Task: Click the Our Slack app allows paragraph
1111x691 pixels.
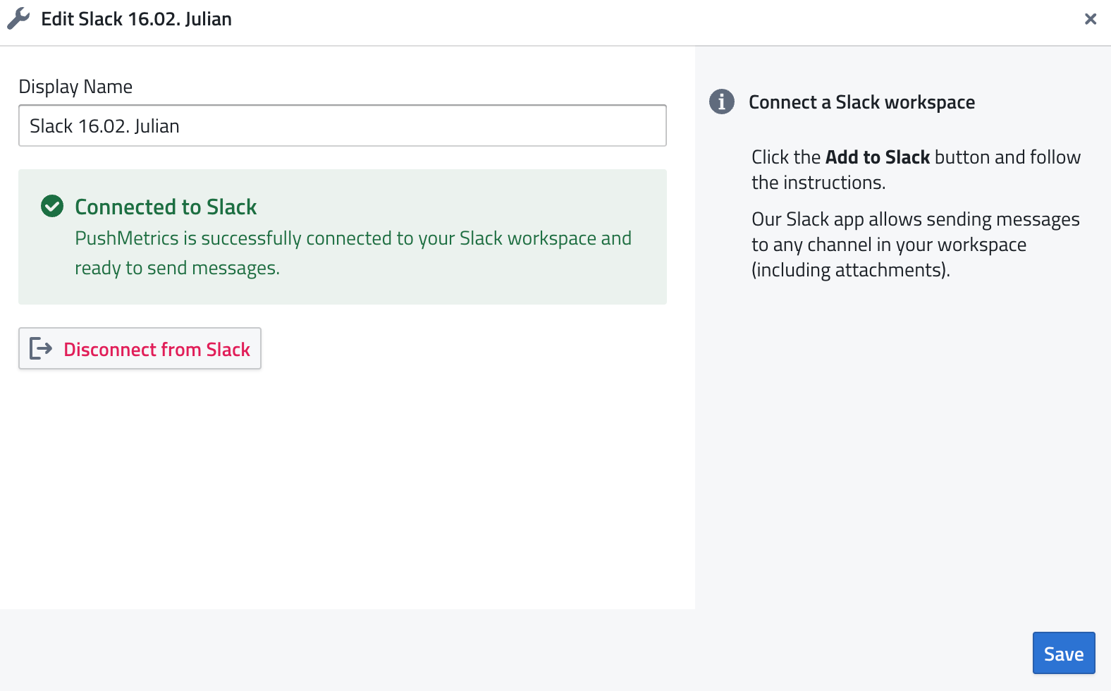Action: [915, 219]
